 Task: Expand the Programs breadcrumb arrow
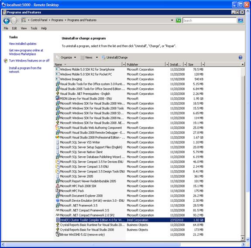pyautogui.click(x=65, y=20)
